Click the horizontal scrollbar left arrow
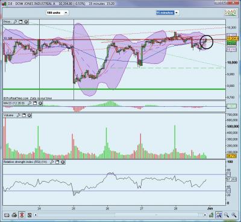Screen dimensions: 241x222 (x=36, y=215)
